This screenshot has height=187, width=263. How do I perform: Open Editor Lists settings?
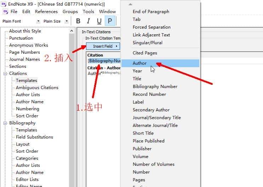pyautogui.click(x=27, y=180)
